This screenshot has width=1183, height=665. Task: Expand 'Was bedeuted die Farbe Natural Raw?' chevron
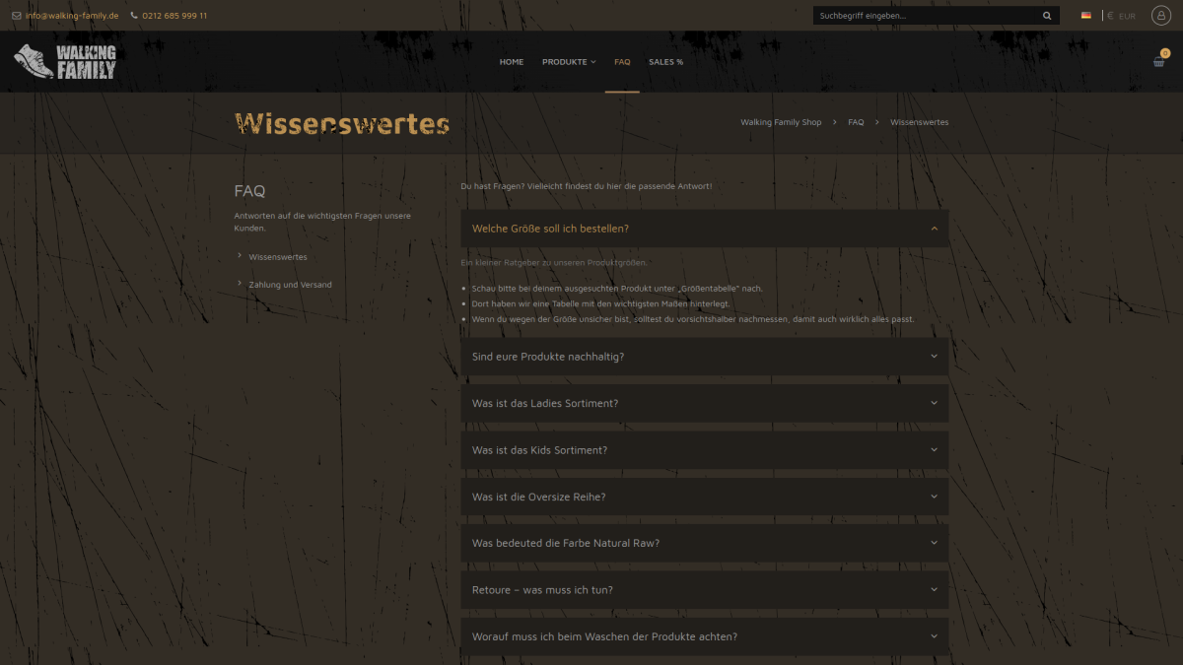tap(934, 543)
